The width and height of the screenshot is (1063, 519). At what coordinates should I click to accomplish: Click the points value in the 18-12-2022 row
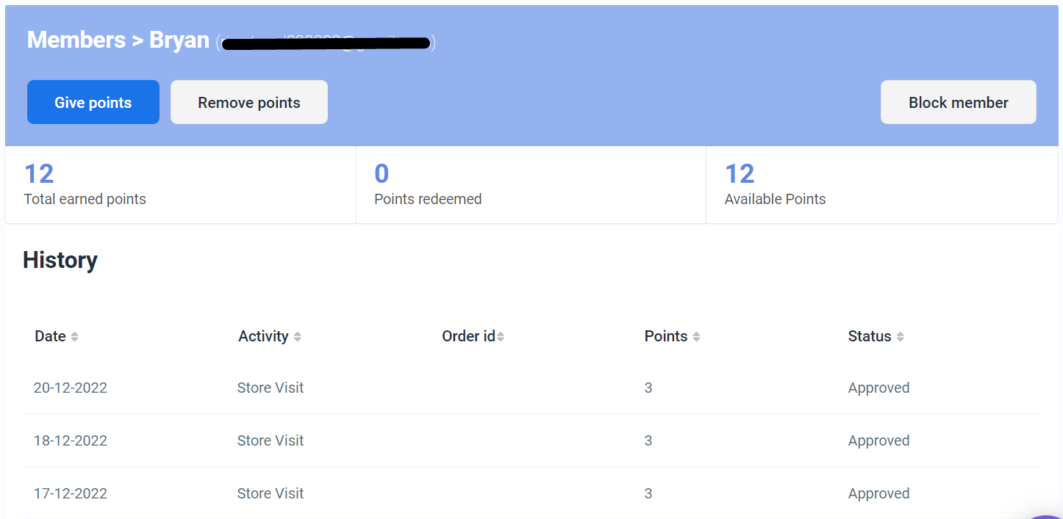click(x=648, y=440)
